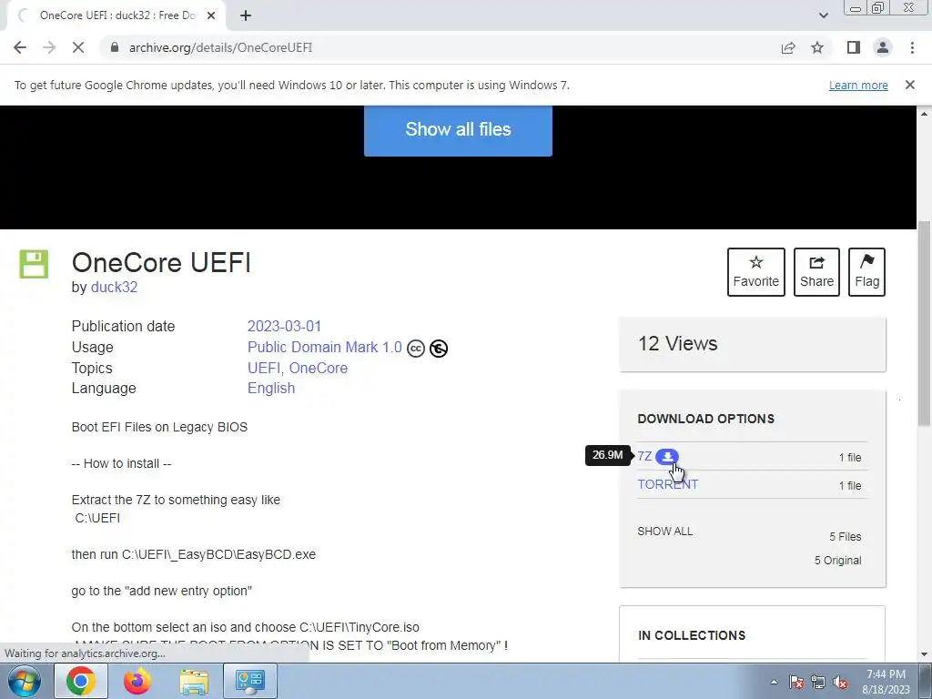This screenshot has height=699, width=932.
Task: Dismiss the Chrome update notification bar
Action: [909, 85]
